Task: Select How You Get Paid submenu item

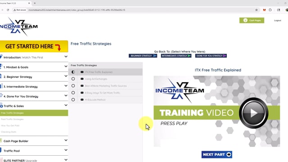Action: pos(10,126)
